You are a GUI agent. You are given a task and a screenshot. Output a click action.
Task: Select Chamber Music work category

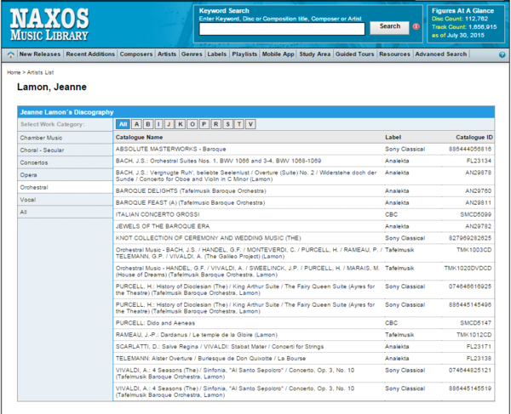[x=42, y=138]
